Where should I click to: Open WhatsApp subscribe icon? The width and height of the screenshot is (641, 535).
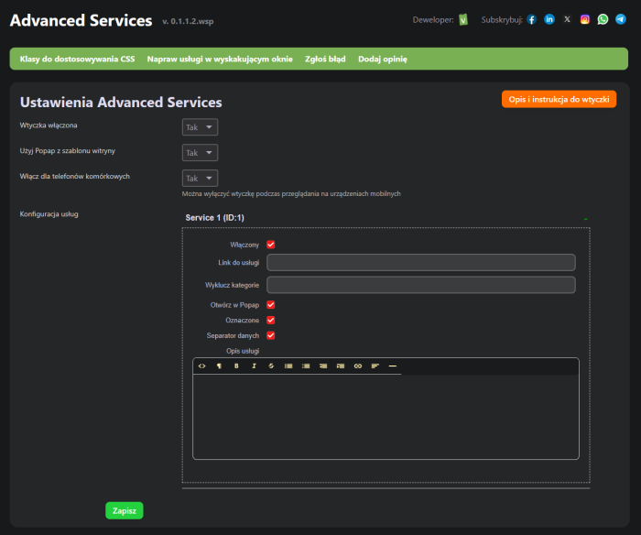(x=603, y=19)
